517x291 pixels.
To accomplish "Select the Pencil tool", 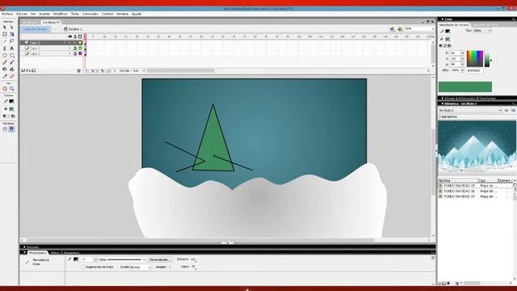I will coord(5,62).
